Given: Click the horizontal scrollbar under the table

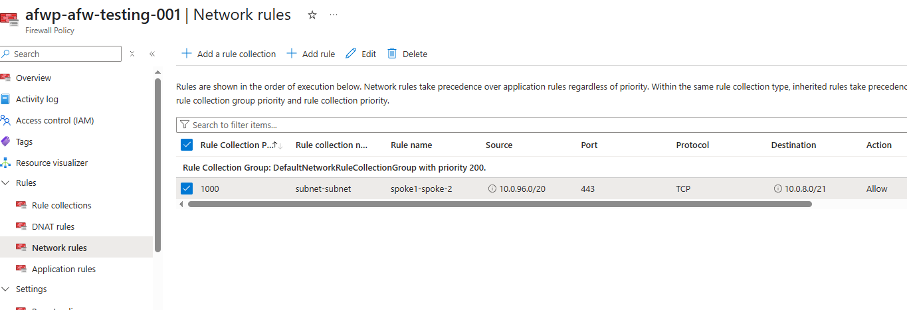Looking at the screenshot, I should click(500, 204).
